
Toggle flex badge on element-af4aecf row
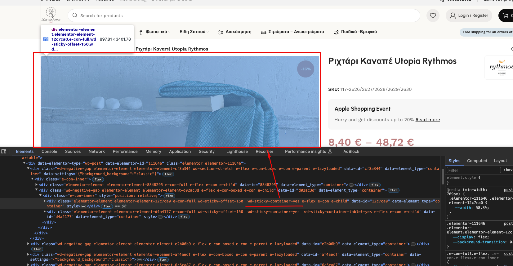point(163,259)
